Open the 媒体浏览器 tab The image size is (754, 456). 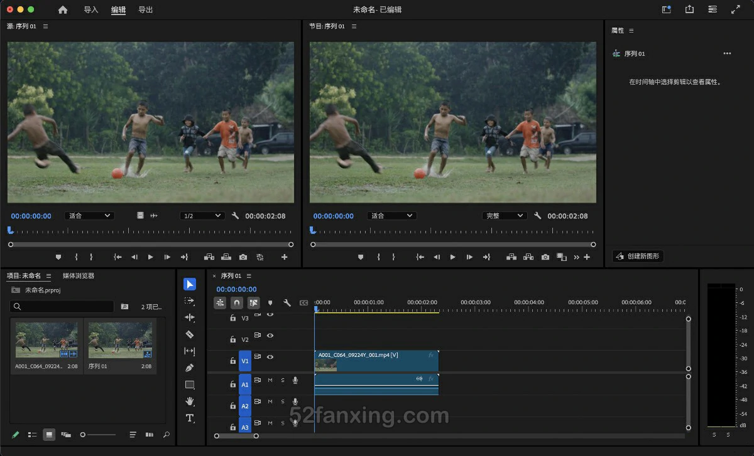click(x=79, y=276)
